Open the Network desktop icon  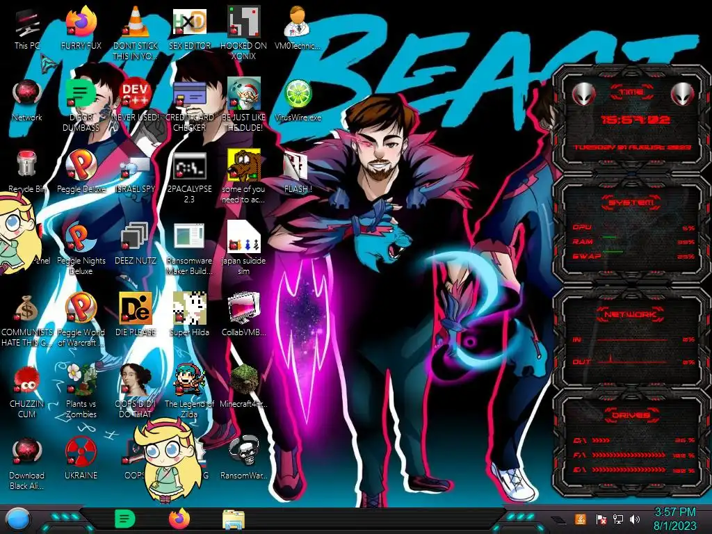[x=27, y=100]
